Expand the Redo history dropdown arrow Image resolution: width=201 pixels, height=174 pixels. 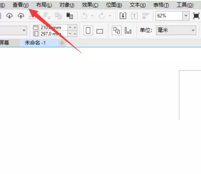point(110,16)
